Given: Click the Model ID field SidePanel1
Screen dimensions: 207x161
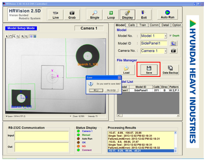Looking at the screenshot, I should (154, 43).
